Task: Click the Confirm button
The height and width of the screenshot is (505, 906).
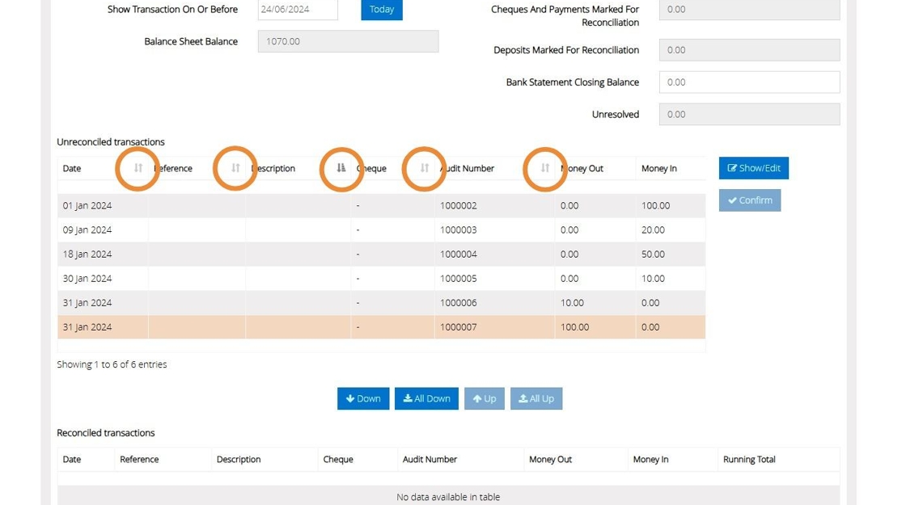Action: (749, 200)
